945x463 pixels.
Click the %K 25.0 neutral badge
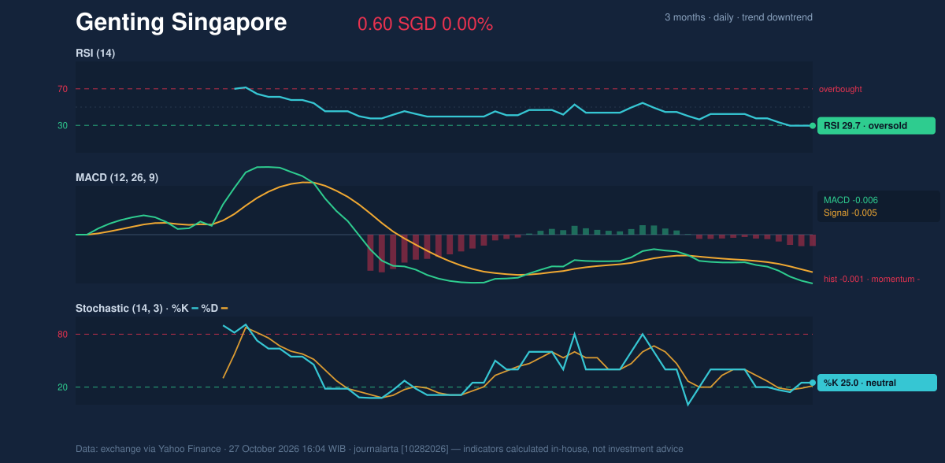click(x=877, y=383)
